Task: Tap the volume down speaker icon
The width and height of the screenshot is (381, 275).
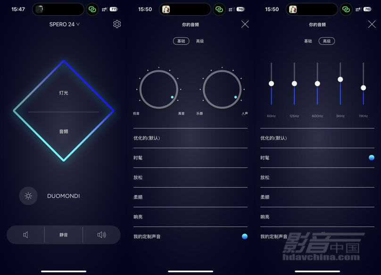Action: [x=26, y=235]
